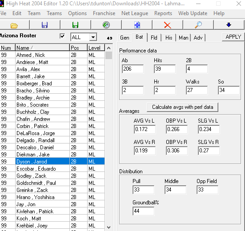Select Hirano, Yoshihisa in roster
The height and width of the screenshot is (231, 245).
52,197
